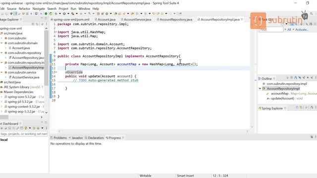
Task: Collapse the com.subrutin.service package
Action: coord(1,72)
